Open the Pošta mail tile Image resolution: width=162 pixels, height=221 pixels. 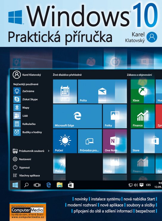102,91
